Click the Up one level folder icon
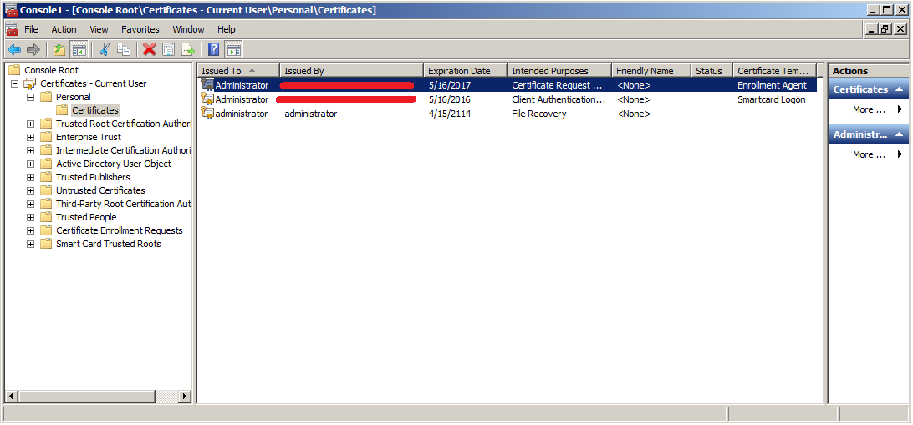Image resolution: width=913 pixels, height=425 pixels. 59,49
